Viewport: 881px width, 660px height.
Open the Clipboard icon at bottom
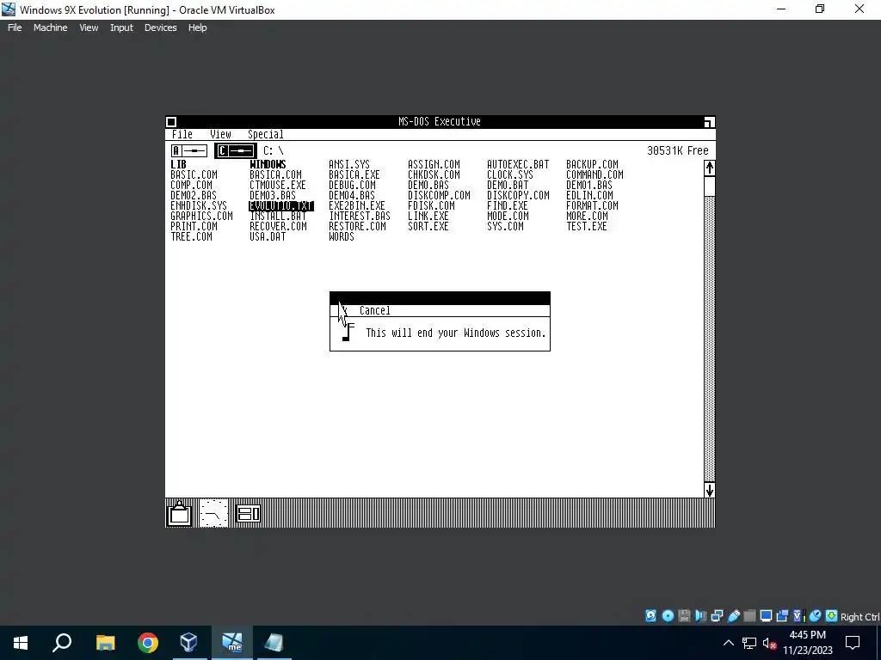coord(180,513)
